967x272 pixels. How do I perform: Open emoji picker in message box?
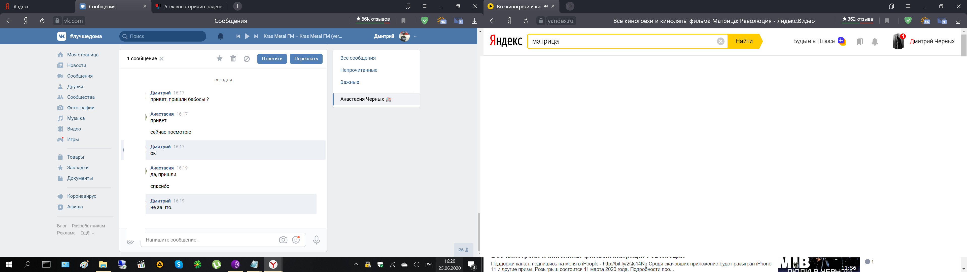coord(296,240)
